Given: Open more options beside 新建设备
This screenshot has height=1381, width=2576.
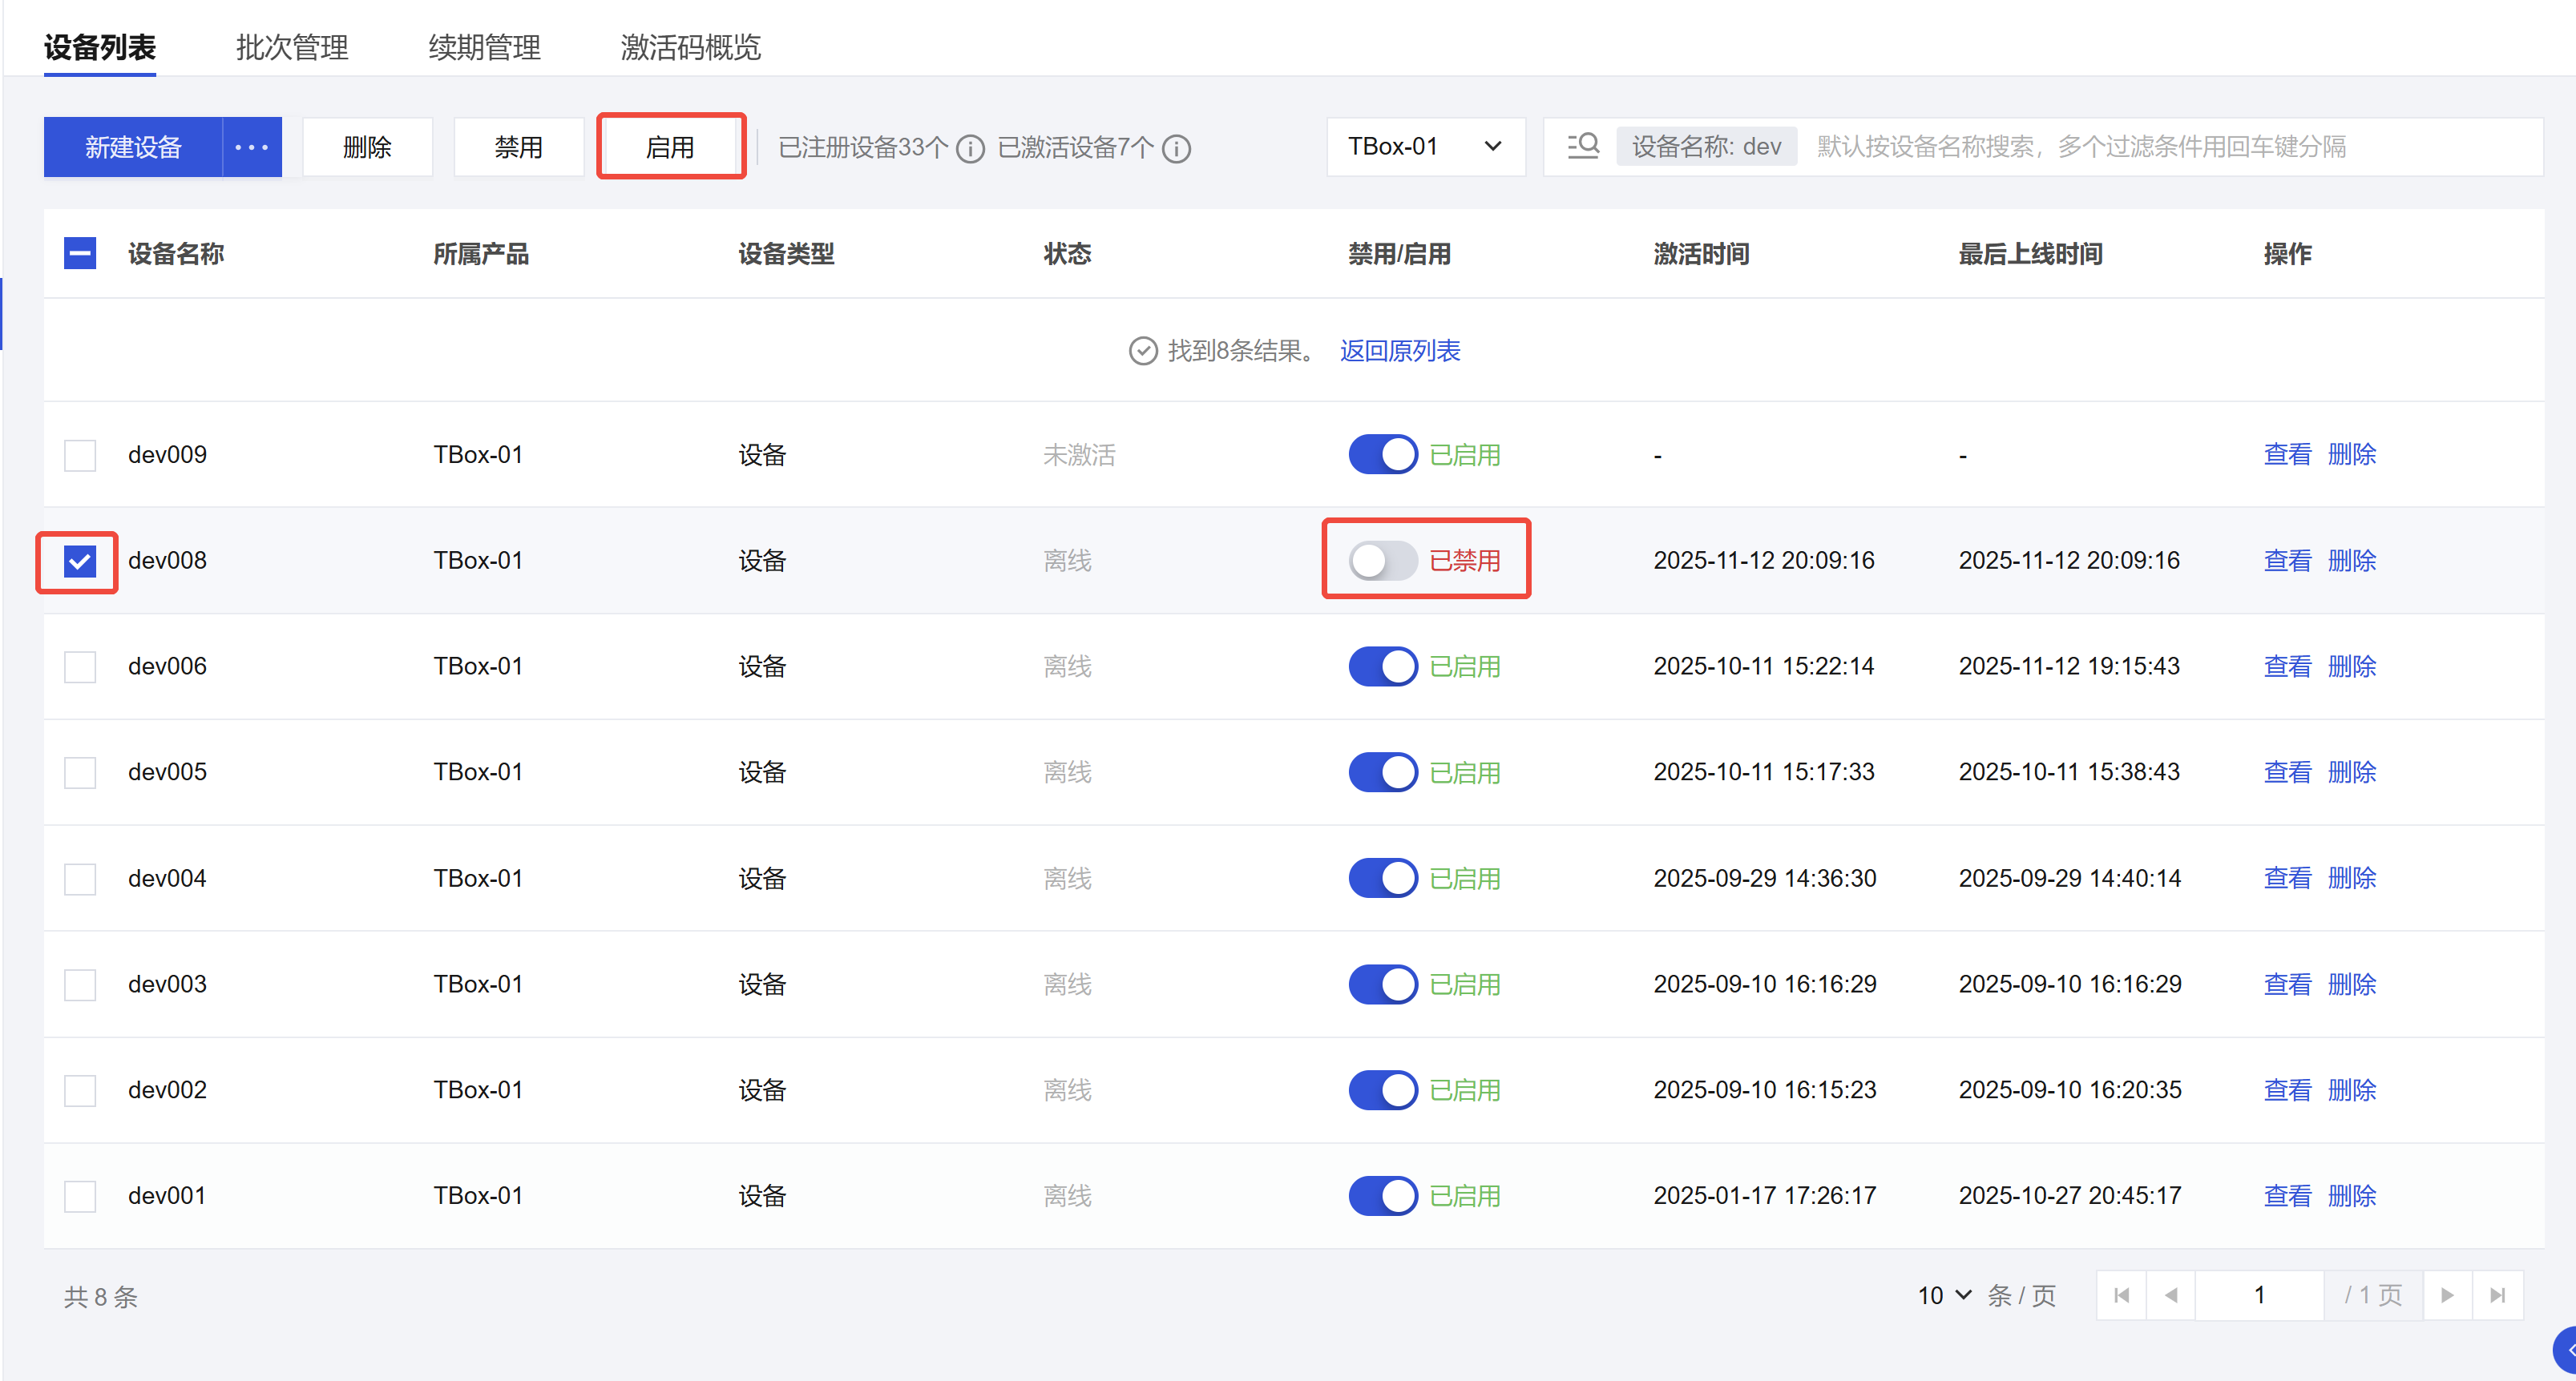Looking at the screenshot, I should [x=251, y=147].
